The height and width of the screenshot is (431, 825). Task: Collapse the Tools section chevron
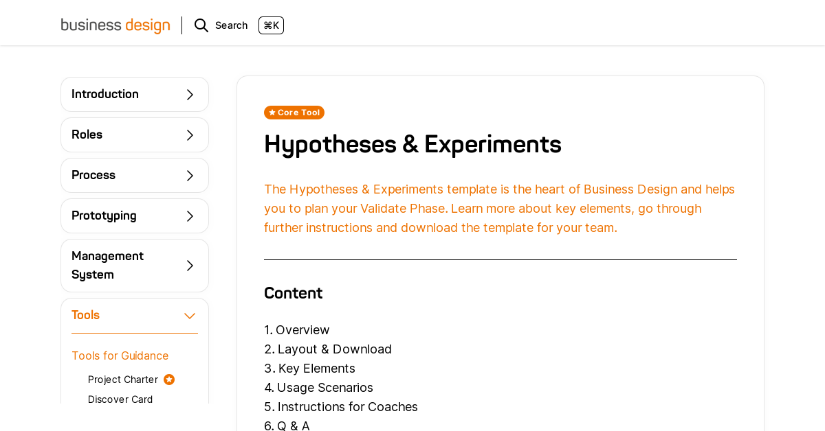pos(190,316)
